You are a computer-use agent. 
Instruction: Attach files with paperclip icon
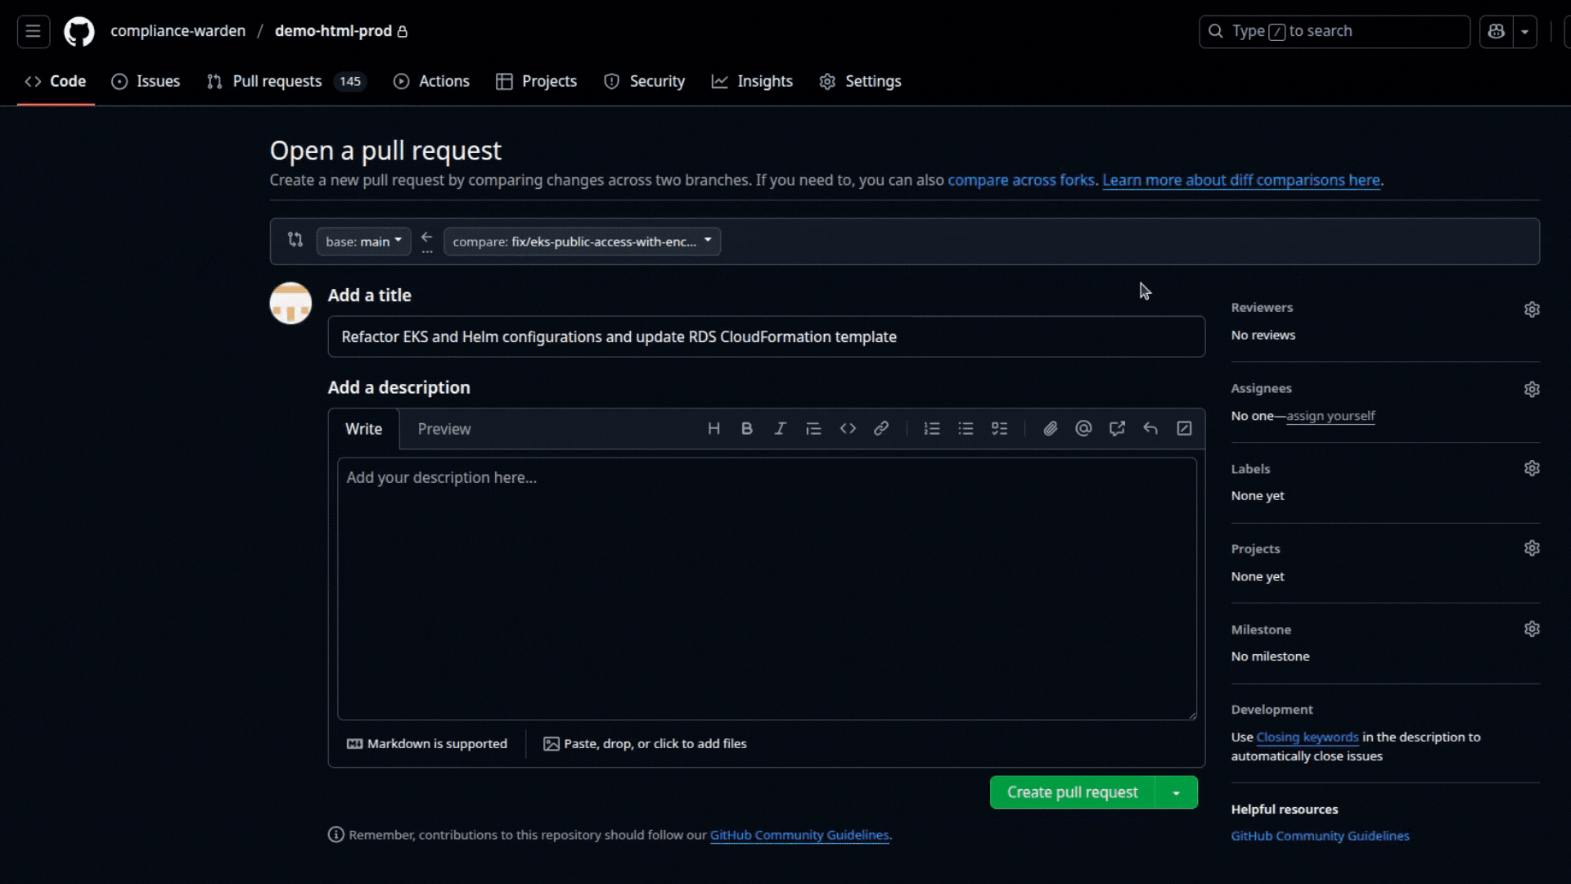pyautogui.click(x=1050, y=428)
